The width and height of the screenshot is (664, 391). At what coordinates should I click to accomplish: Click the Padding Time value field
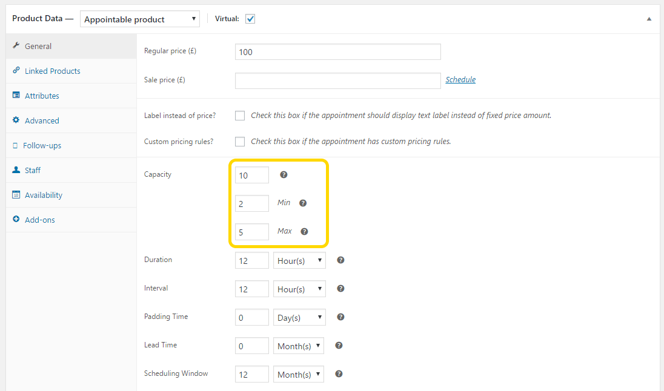(x=252, y=317)
